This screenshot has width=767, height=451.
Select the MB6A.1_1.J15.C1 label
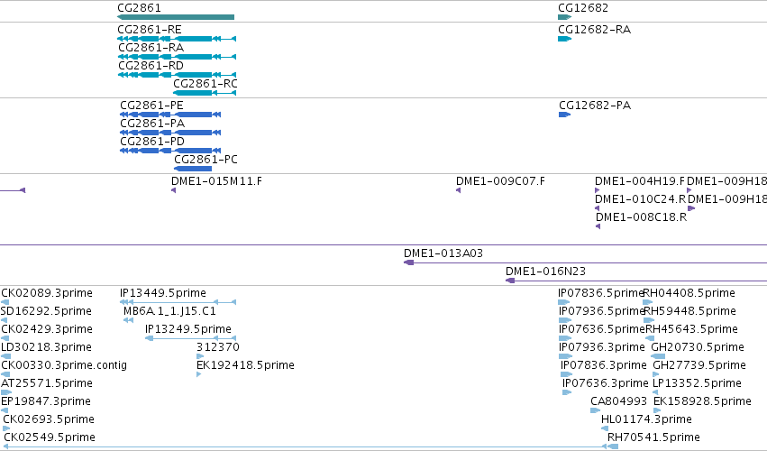click(169, 311)
